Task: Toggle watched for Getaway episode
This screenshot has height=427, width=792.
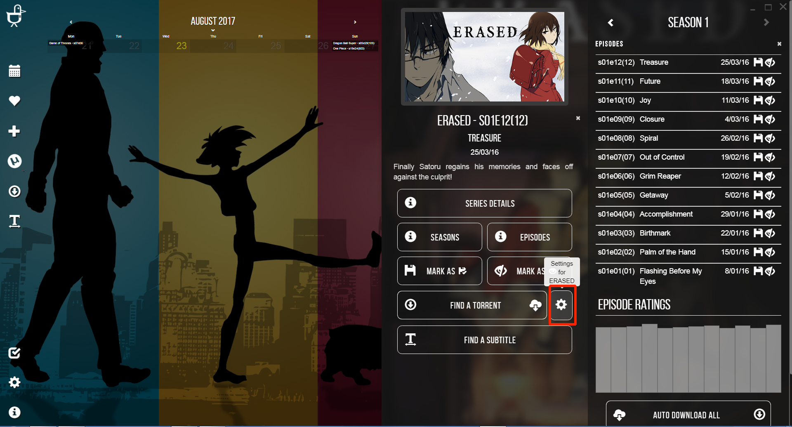Action: 770,195
